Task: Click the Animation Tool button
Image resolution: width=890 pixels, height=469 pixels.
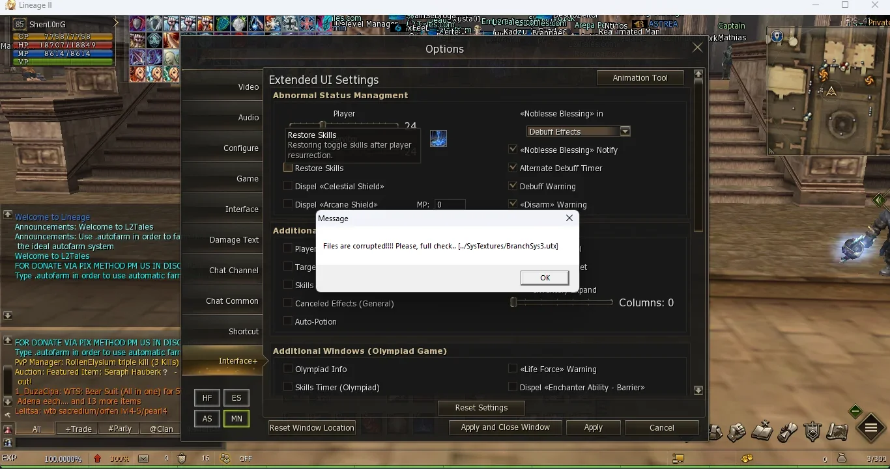Action: click(640, 77)
